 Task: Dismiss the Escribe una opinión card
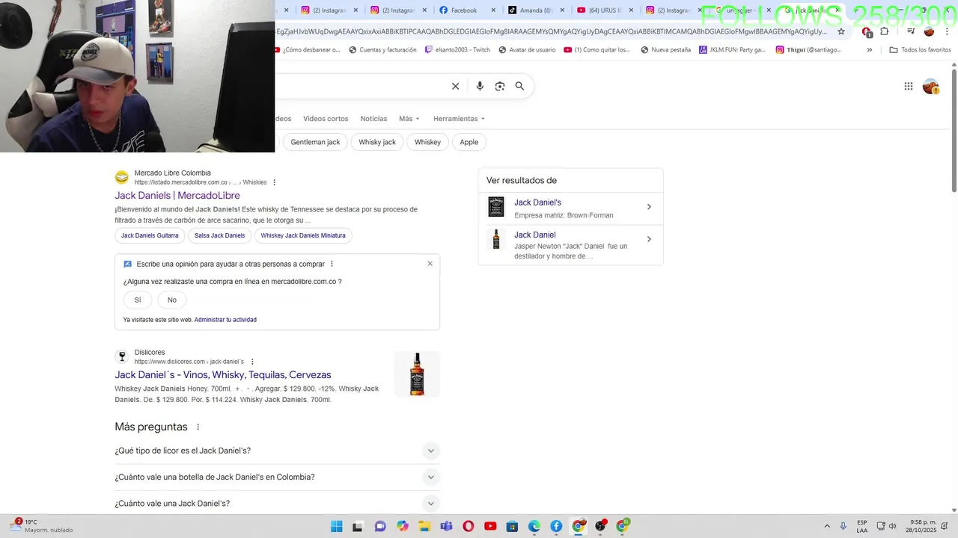(430, 264)
